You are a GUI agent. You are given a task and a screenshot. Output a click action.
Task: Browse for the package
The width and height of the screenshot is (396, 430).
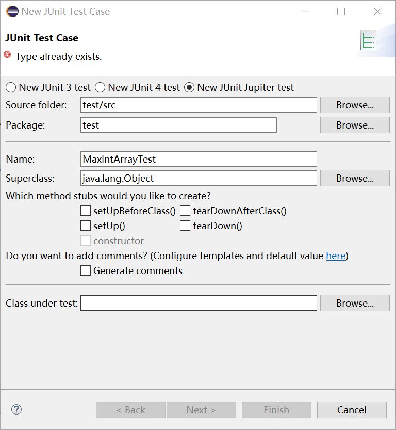(x=355, y=125)
